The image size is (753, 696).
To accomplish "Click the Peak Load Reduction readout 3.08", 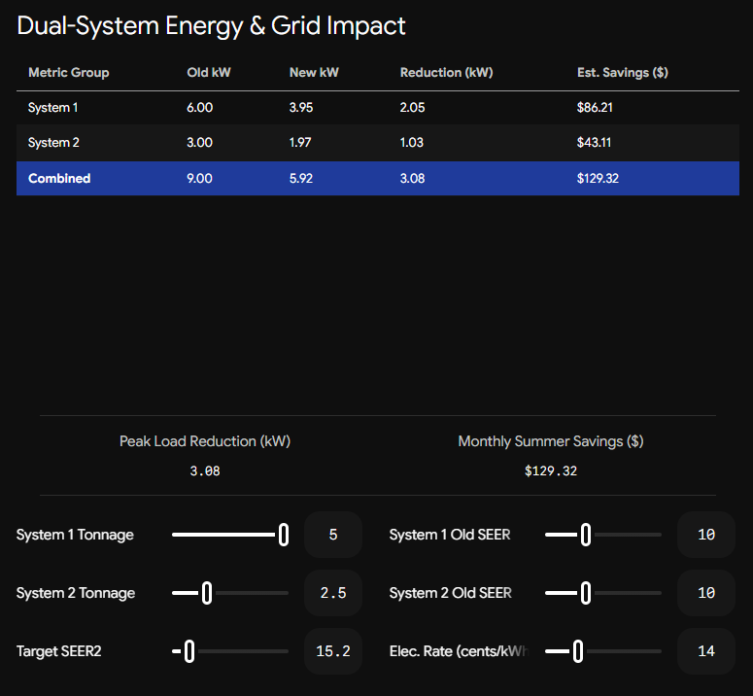I will click(x=205, y=470).
